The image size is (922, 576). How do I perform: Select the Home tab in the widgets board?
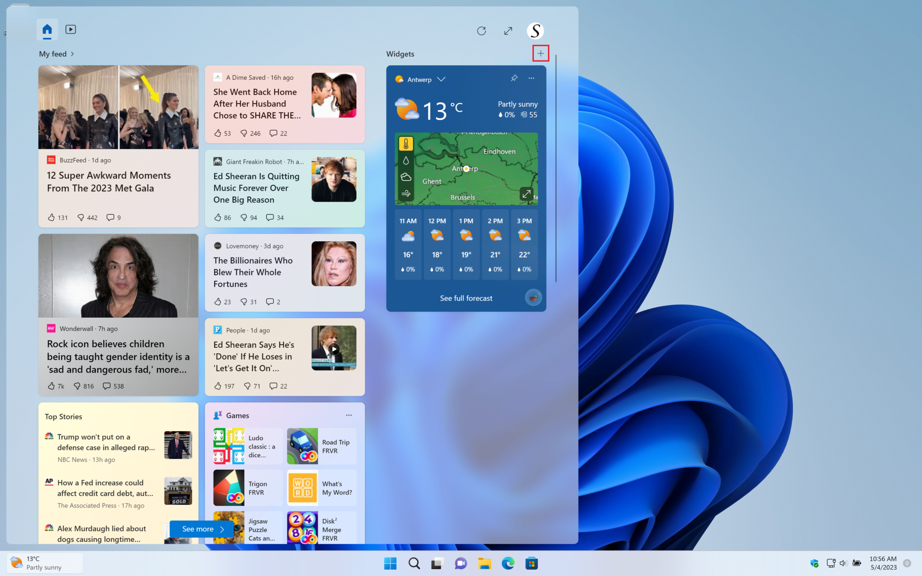click(x=47, y=29)
